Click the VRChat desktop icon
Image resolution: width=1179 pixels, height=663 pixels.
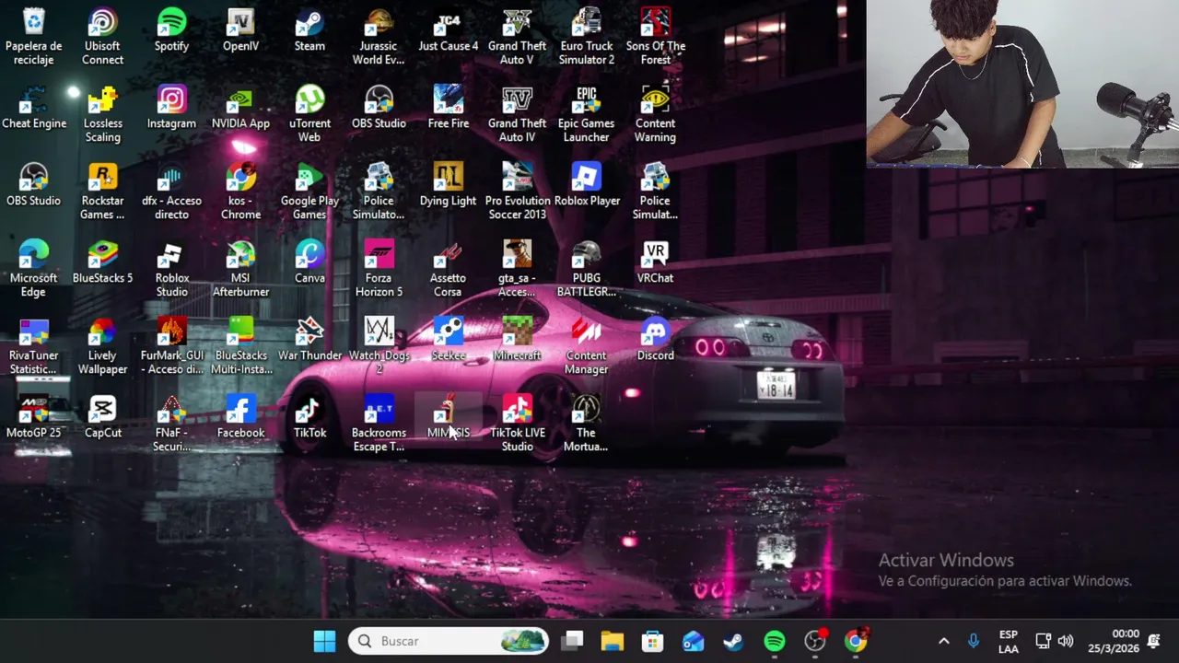point(655,262)
